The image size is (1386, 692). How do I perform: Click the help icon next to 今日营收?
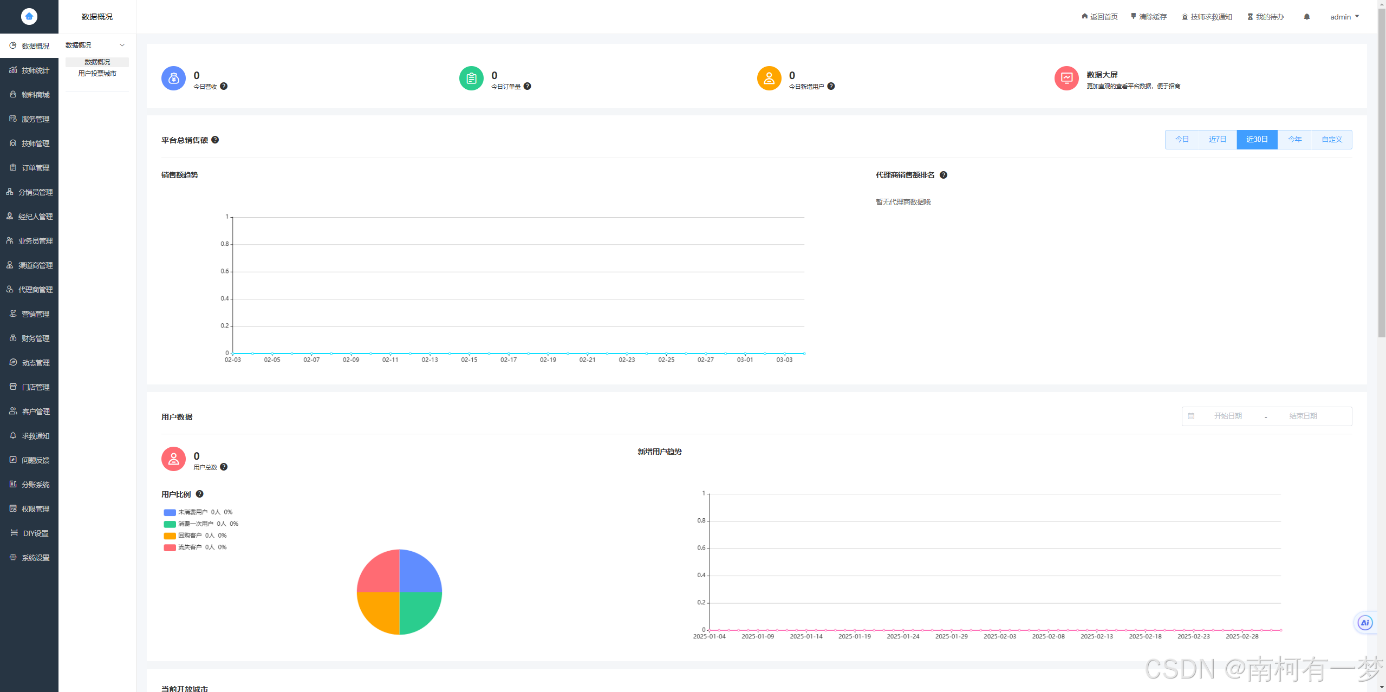[224, 86]
